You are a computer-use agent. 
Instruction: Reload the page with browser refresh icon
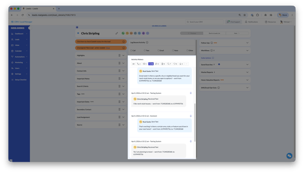pos(23,15)
